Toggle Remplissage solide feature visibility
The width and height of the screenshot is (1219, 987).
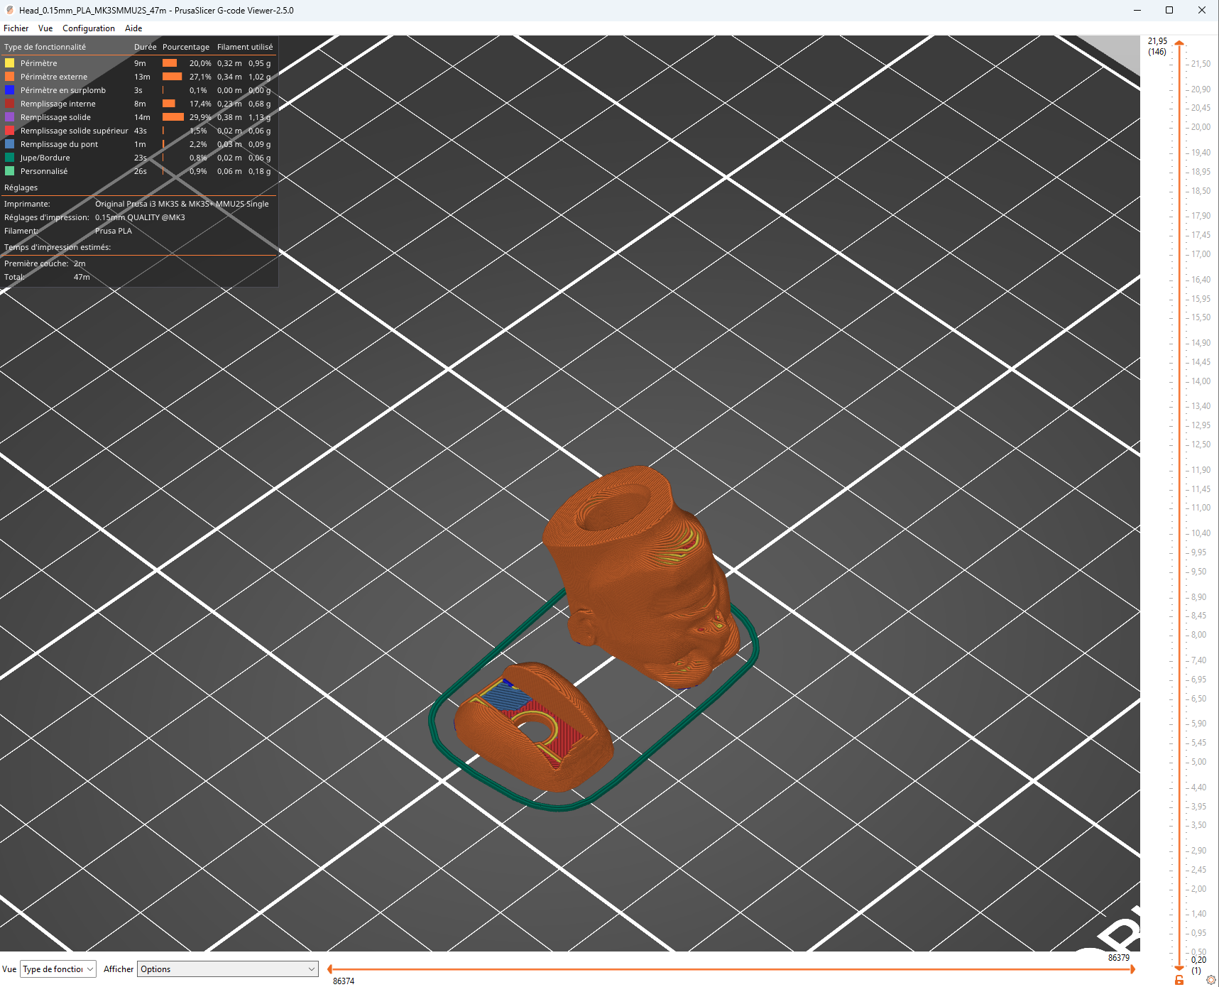[55, 117]
